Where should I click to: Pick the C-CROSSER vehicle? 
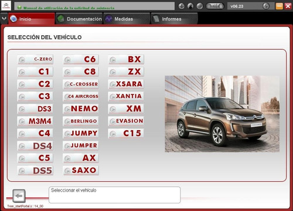tap(81, 84)
